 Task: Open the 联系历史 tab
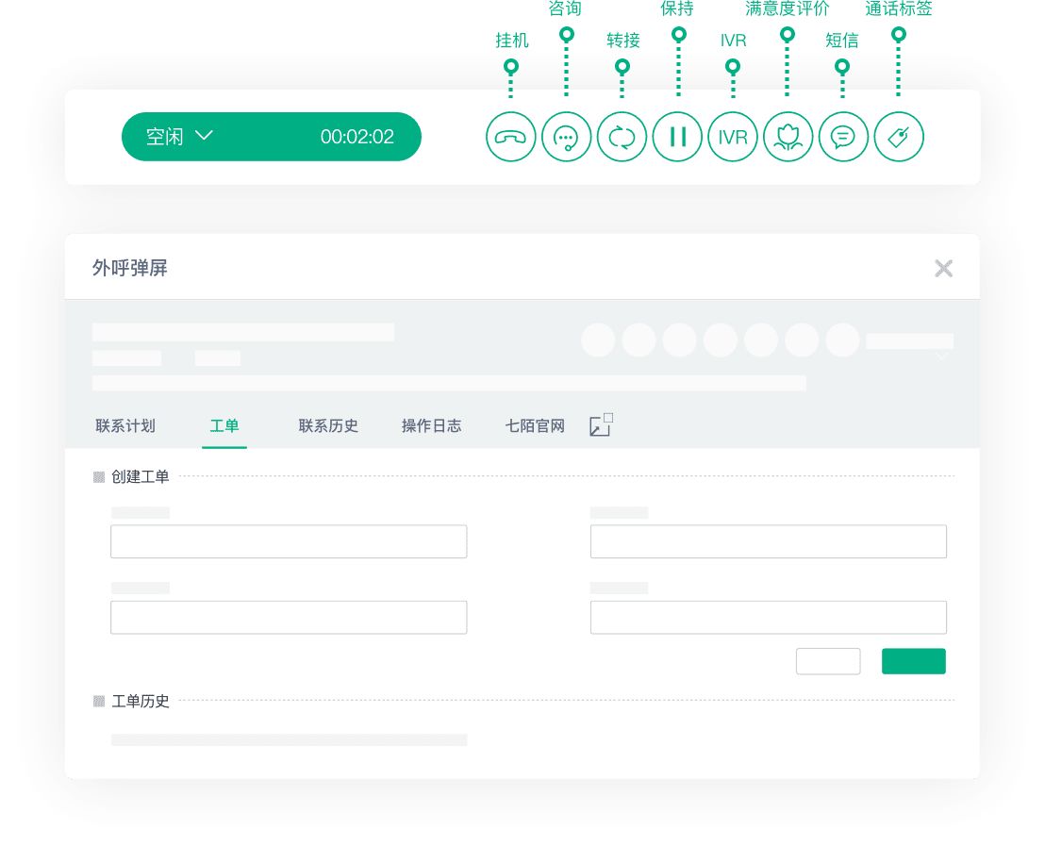pos(328,426)
